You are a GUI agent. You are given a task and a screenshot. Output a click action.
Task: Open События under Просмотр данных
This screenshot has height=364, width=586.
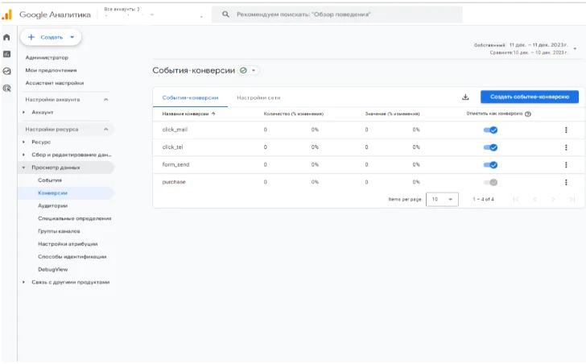pos(50,180)
